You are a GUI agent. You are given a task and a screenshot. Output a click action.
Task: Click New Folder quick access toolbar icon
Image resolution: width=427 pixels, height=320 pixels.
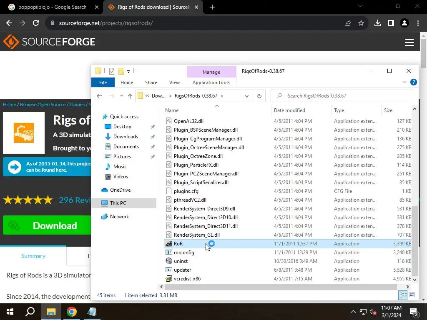(x=121, y=71)
